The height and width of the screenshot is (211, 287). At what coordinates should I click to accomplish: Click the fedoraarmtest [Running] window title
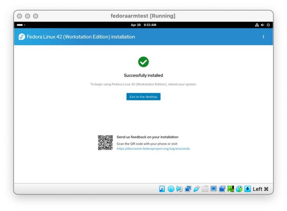click(x=143, y=16)
